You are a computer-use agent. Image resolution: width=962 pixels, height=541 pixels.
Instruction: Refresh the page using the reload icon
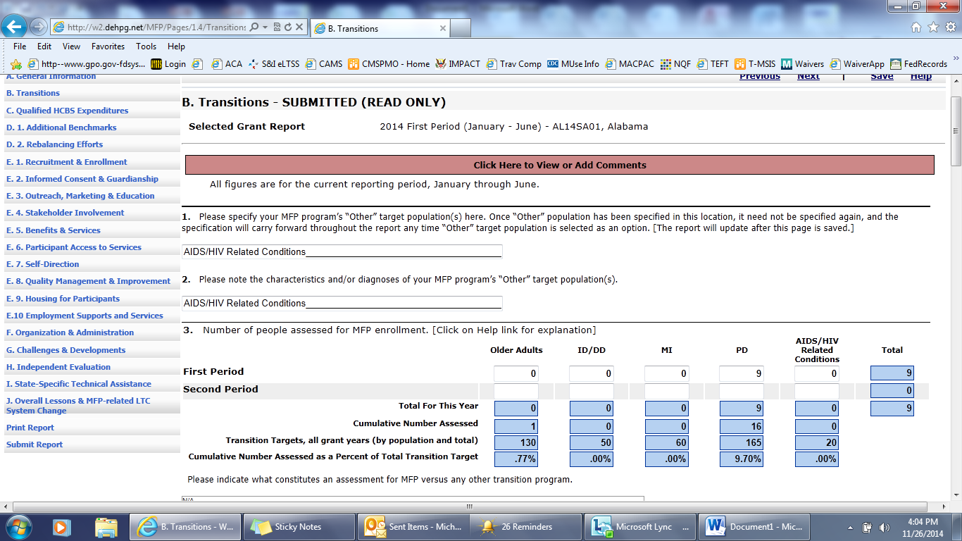[287, 27]
